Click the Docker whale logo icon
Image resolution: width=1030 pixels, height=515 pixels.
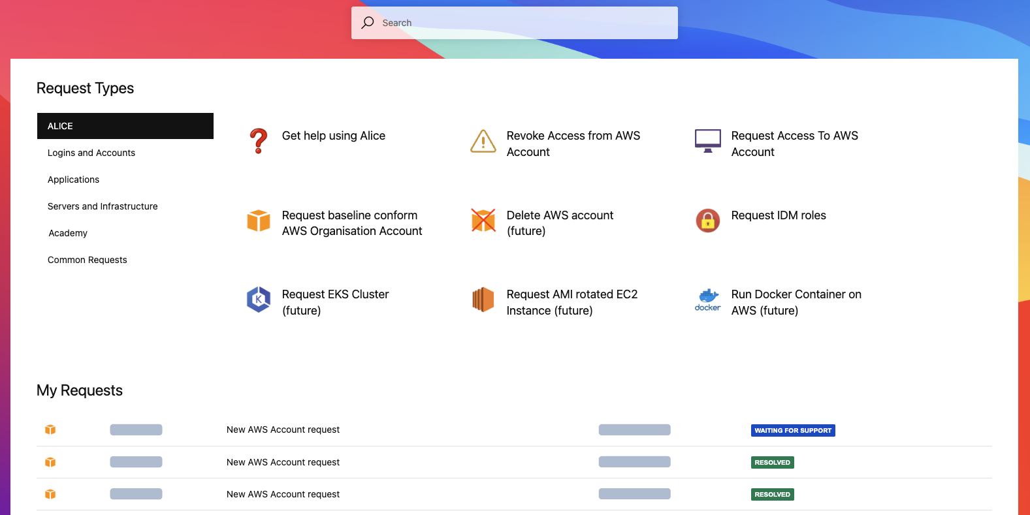708,300
